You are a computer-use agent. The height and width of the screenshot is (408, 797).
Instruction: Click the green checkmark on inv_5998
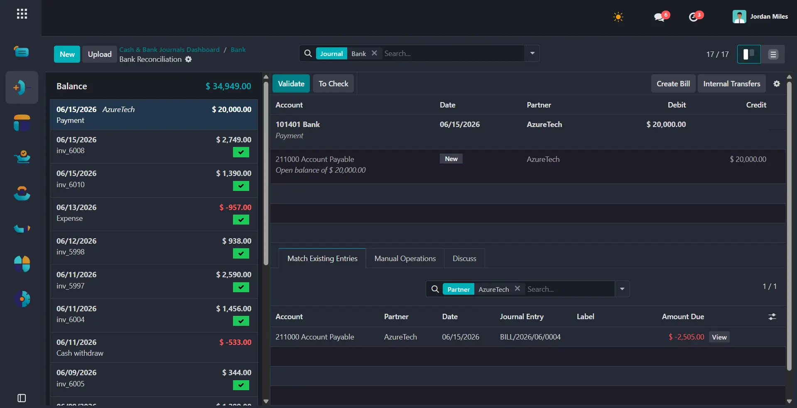tap(241, 253)
